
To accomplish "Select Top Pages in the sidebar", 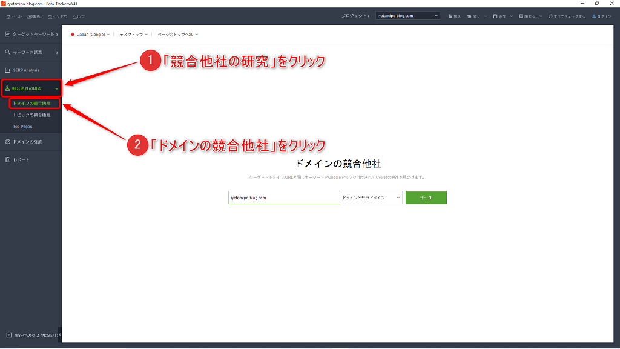I will click(22, 127).
